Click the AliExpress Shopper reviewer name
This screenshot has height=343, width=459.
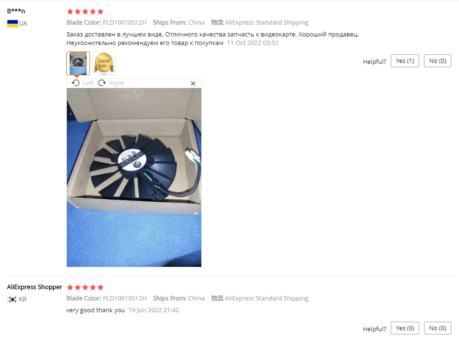click(35, 287)
